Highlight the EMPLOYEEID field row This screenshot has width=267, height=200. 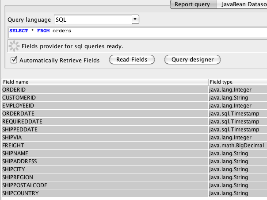(104, 106)
